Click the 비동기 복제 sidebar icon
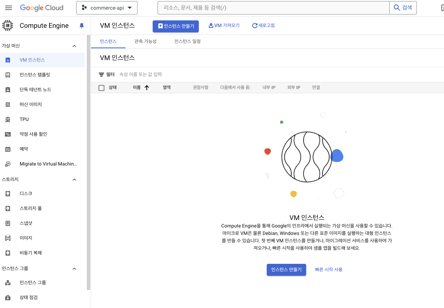Image resolution: width=444 pixels, height=308 pixels. (x=8, y=253)
